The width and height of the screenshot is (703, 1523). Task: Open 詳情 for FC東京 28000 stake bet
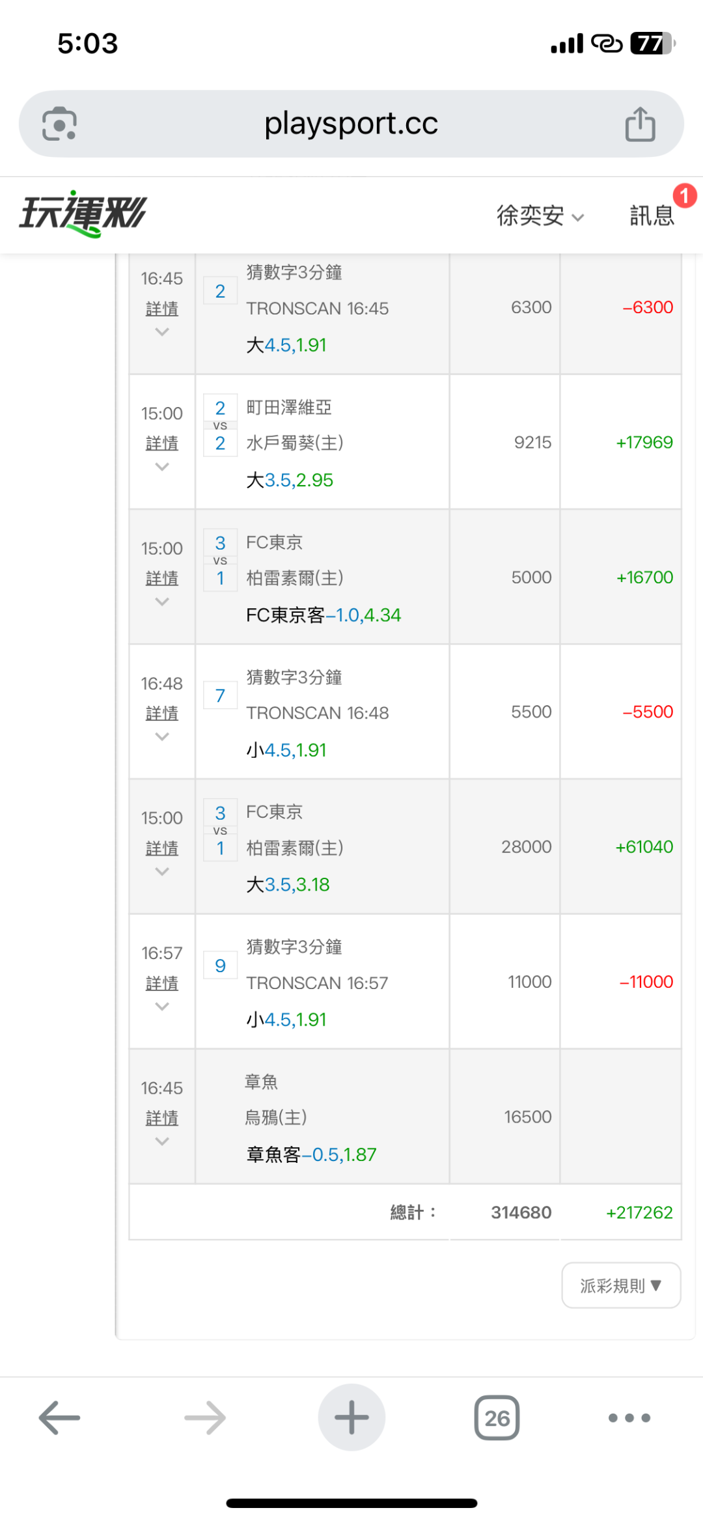162,848
